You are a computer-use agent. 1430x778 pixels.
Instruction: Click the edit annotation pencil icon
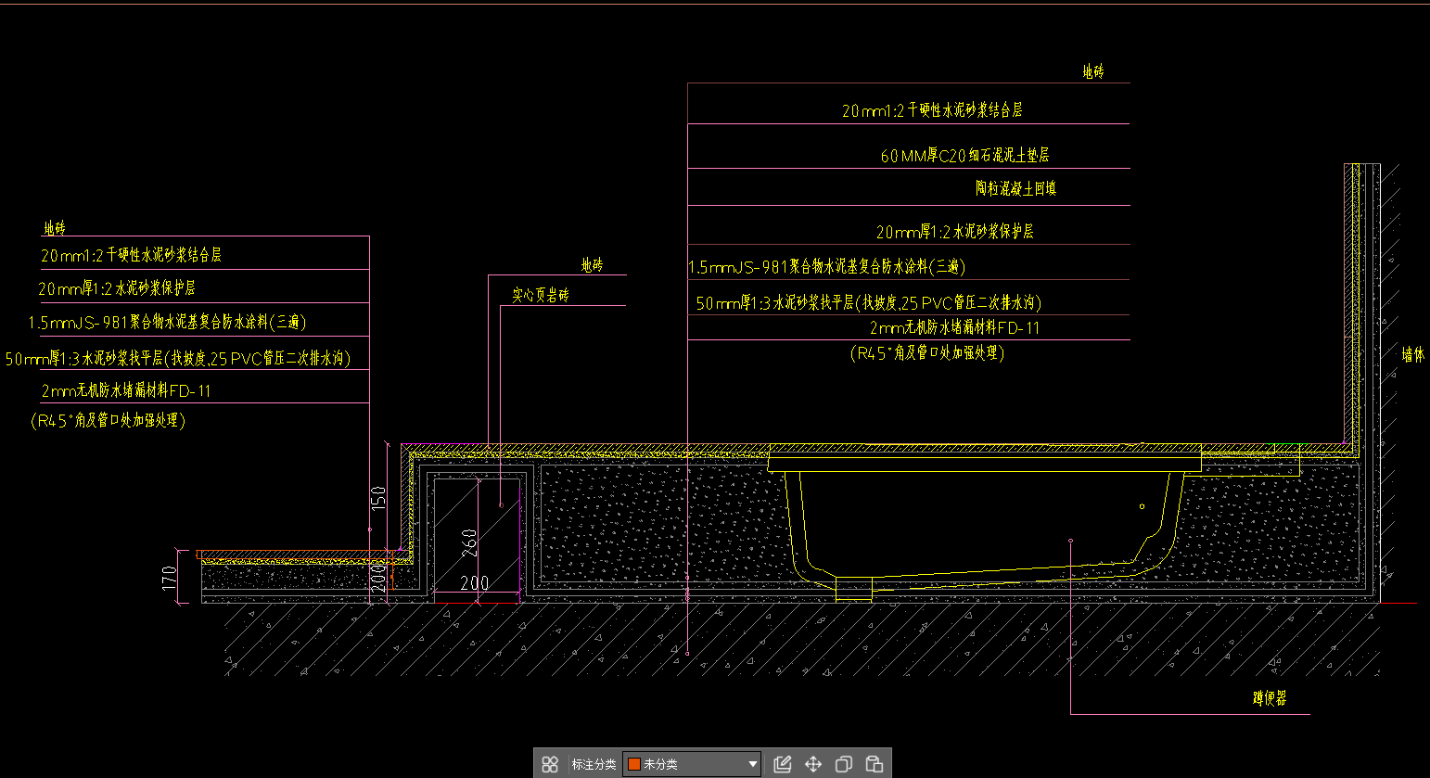[783, 764]
